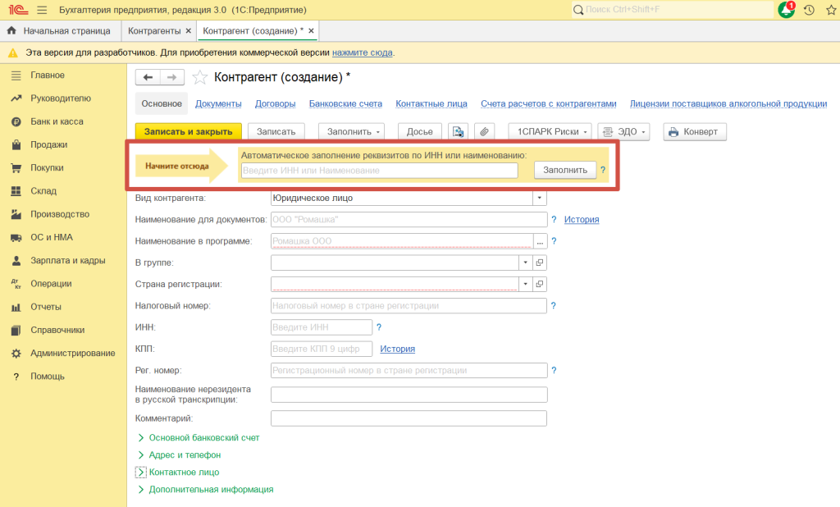Click the Введите ИНН или Наименование field
The width and height of the screenshot is (840, 507).
pyautogui.click(x=379, y=170)
